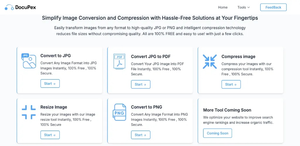Screen dimensions: 300x146
Task: Select the Compress image heading
Action: click(x=238, y=56)
